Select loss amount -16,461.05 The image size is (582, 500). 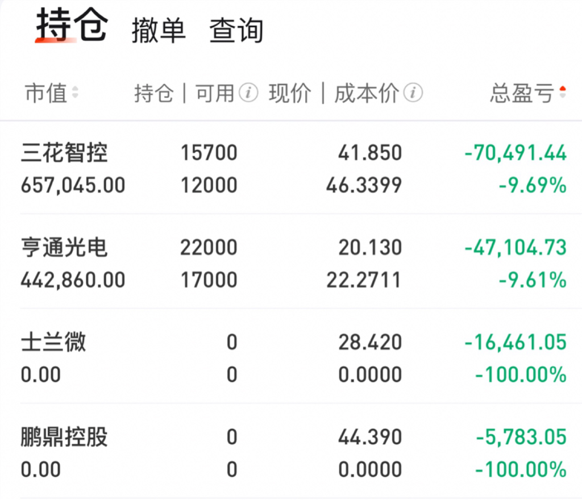[x=516, y=342]
